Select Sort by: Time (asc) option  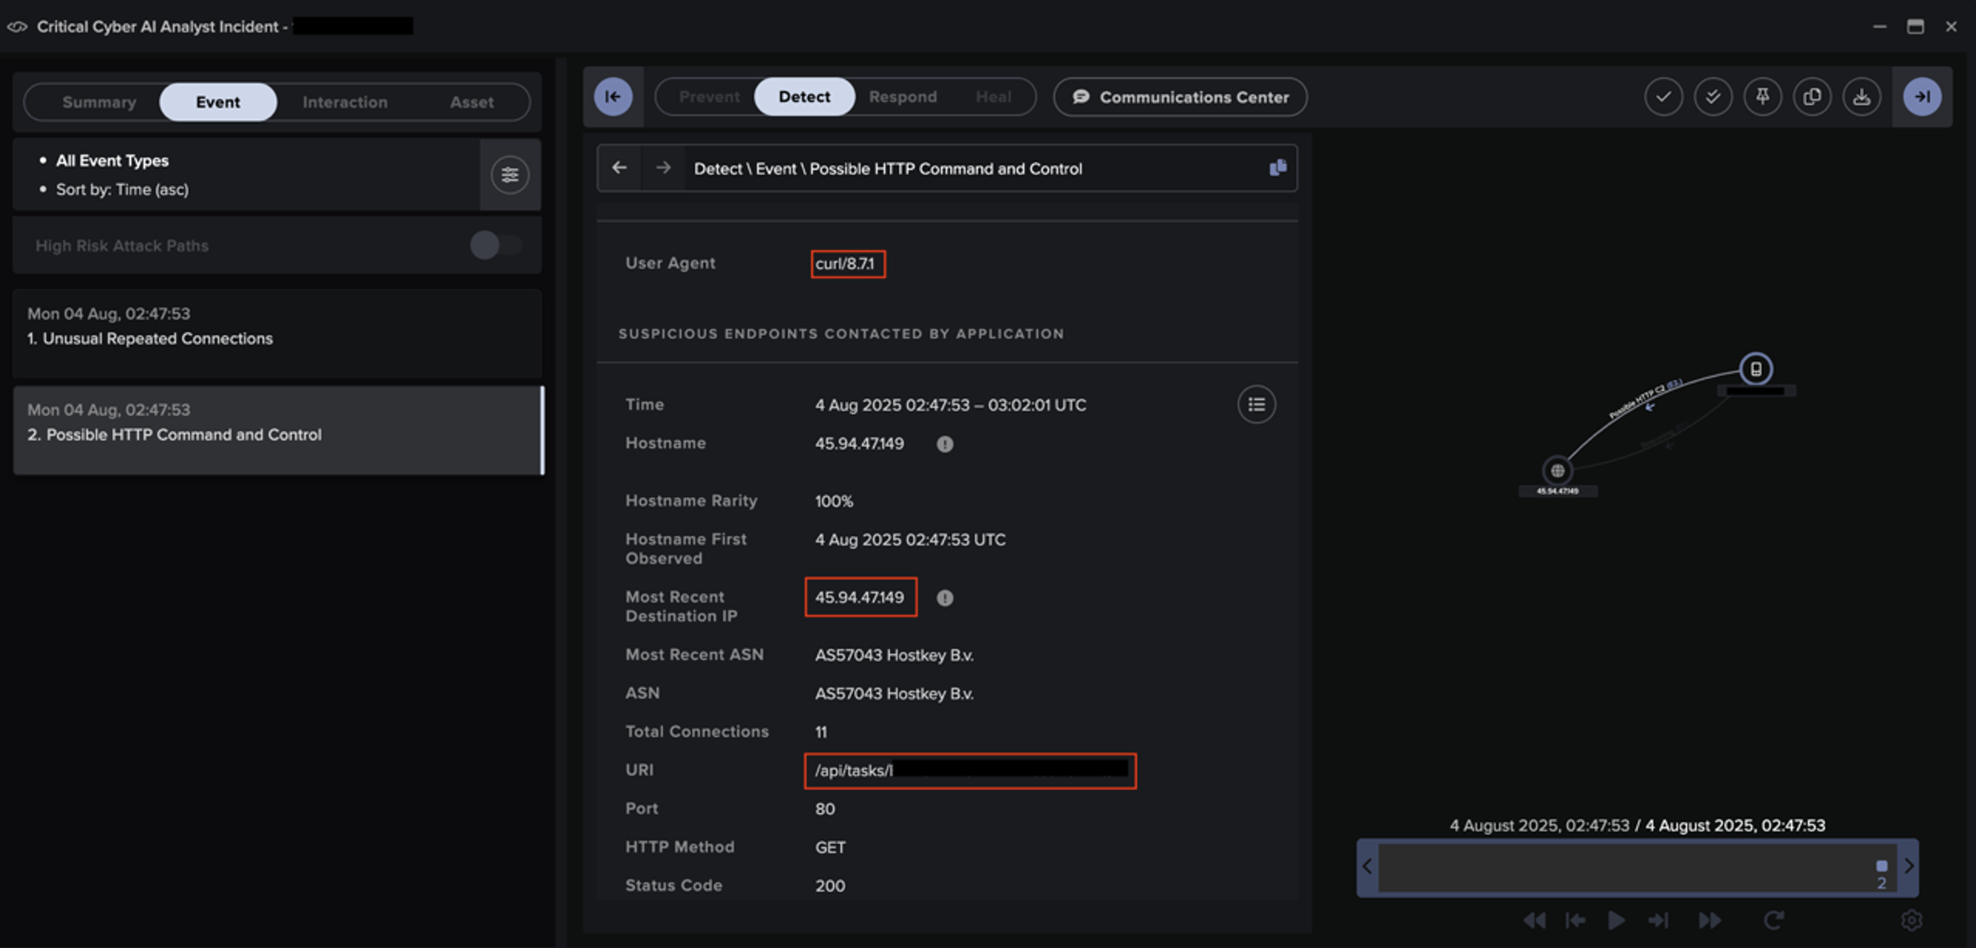pyautogui.click(x=123, y=189)
